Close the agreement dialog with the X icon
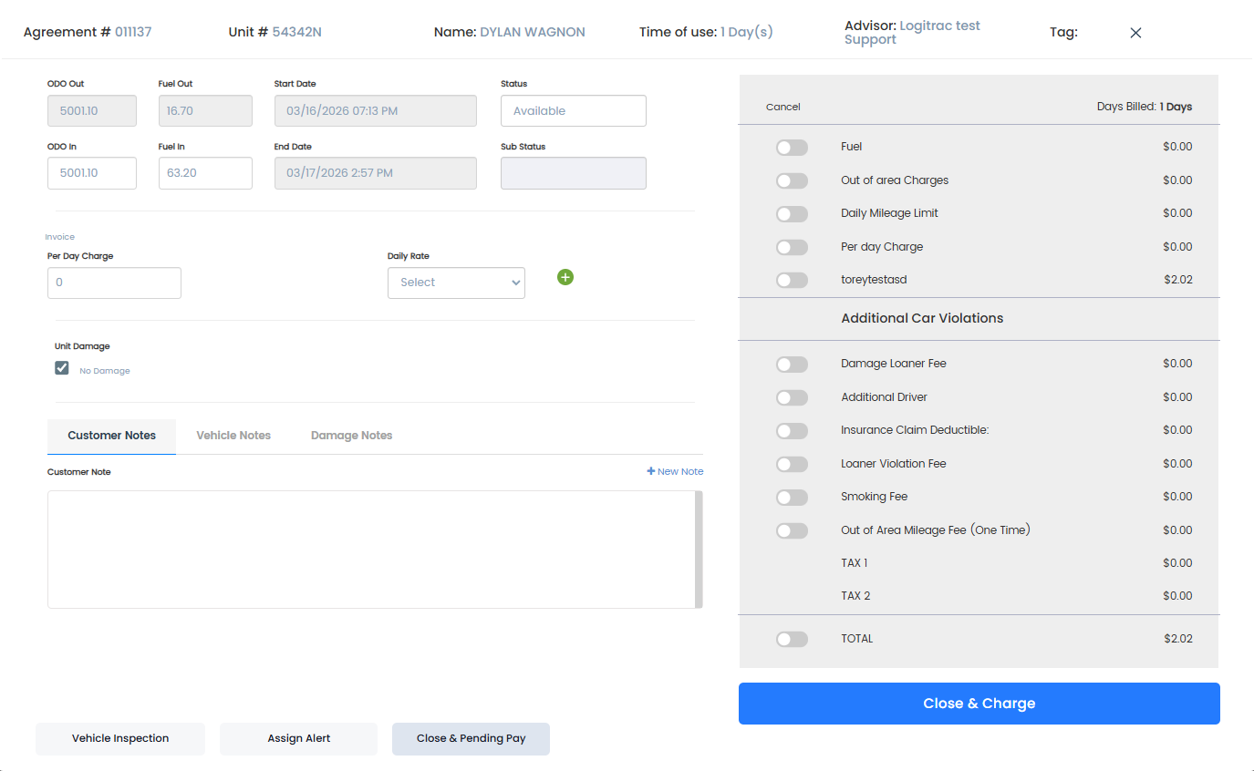This screenshot has width=1254, height=771. (x=1135, y=33)
